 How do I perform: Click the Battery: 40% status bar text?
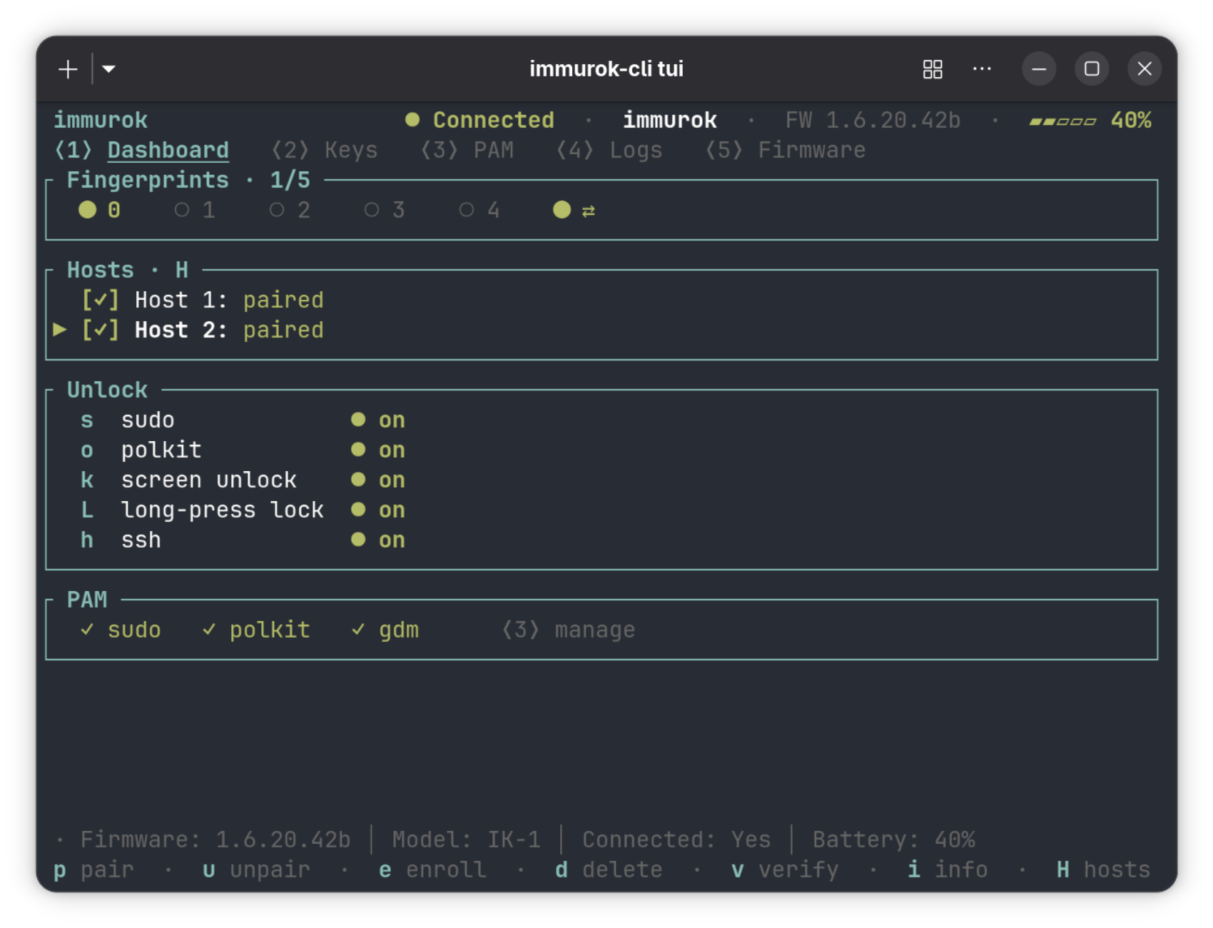(x=893, y=839)
